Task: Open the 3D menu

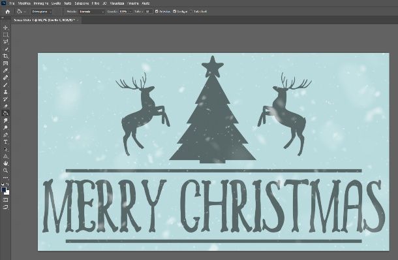Action: tap(104, 3)
